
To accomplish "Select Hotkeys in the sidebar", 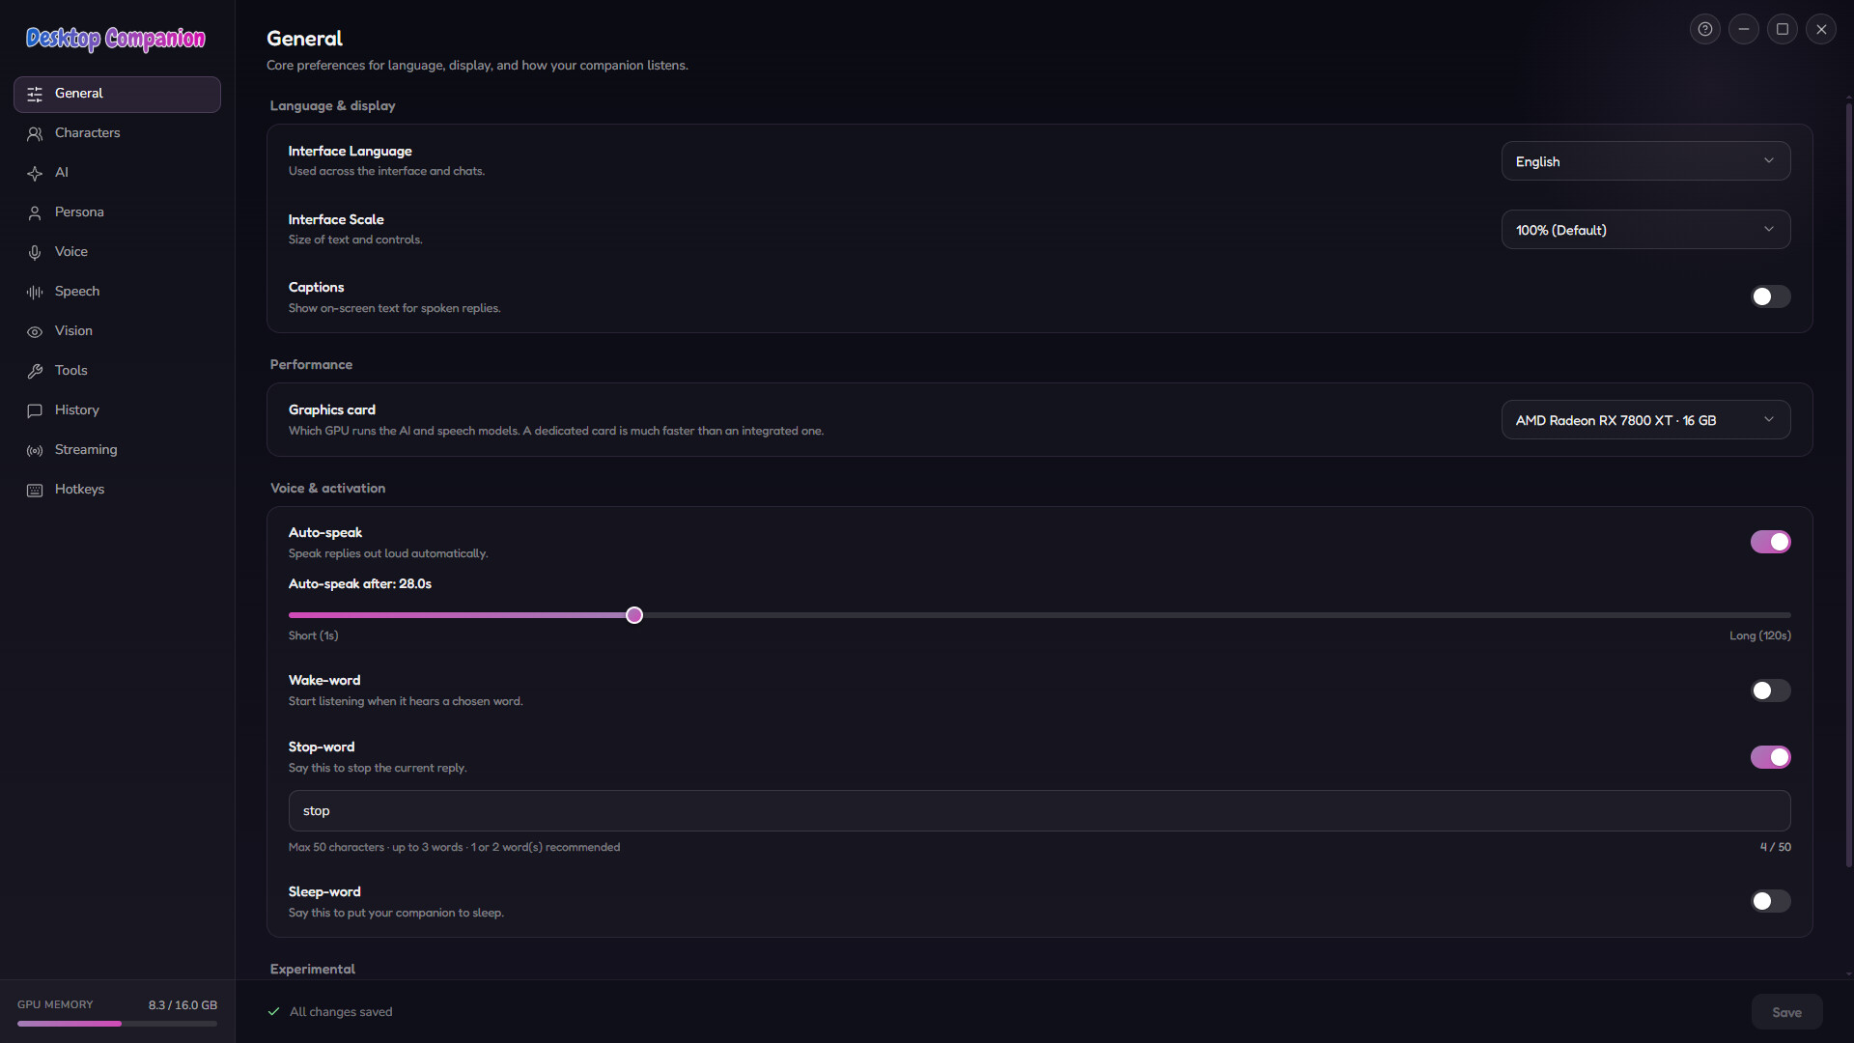I will (117, 490).
